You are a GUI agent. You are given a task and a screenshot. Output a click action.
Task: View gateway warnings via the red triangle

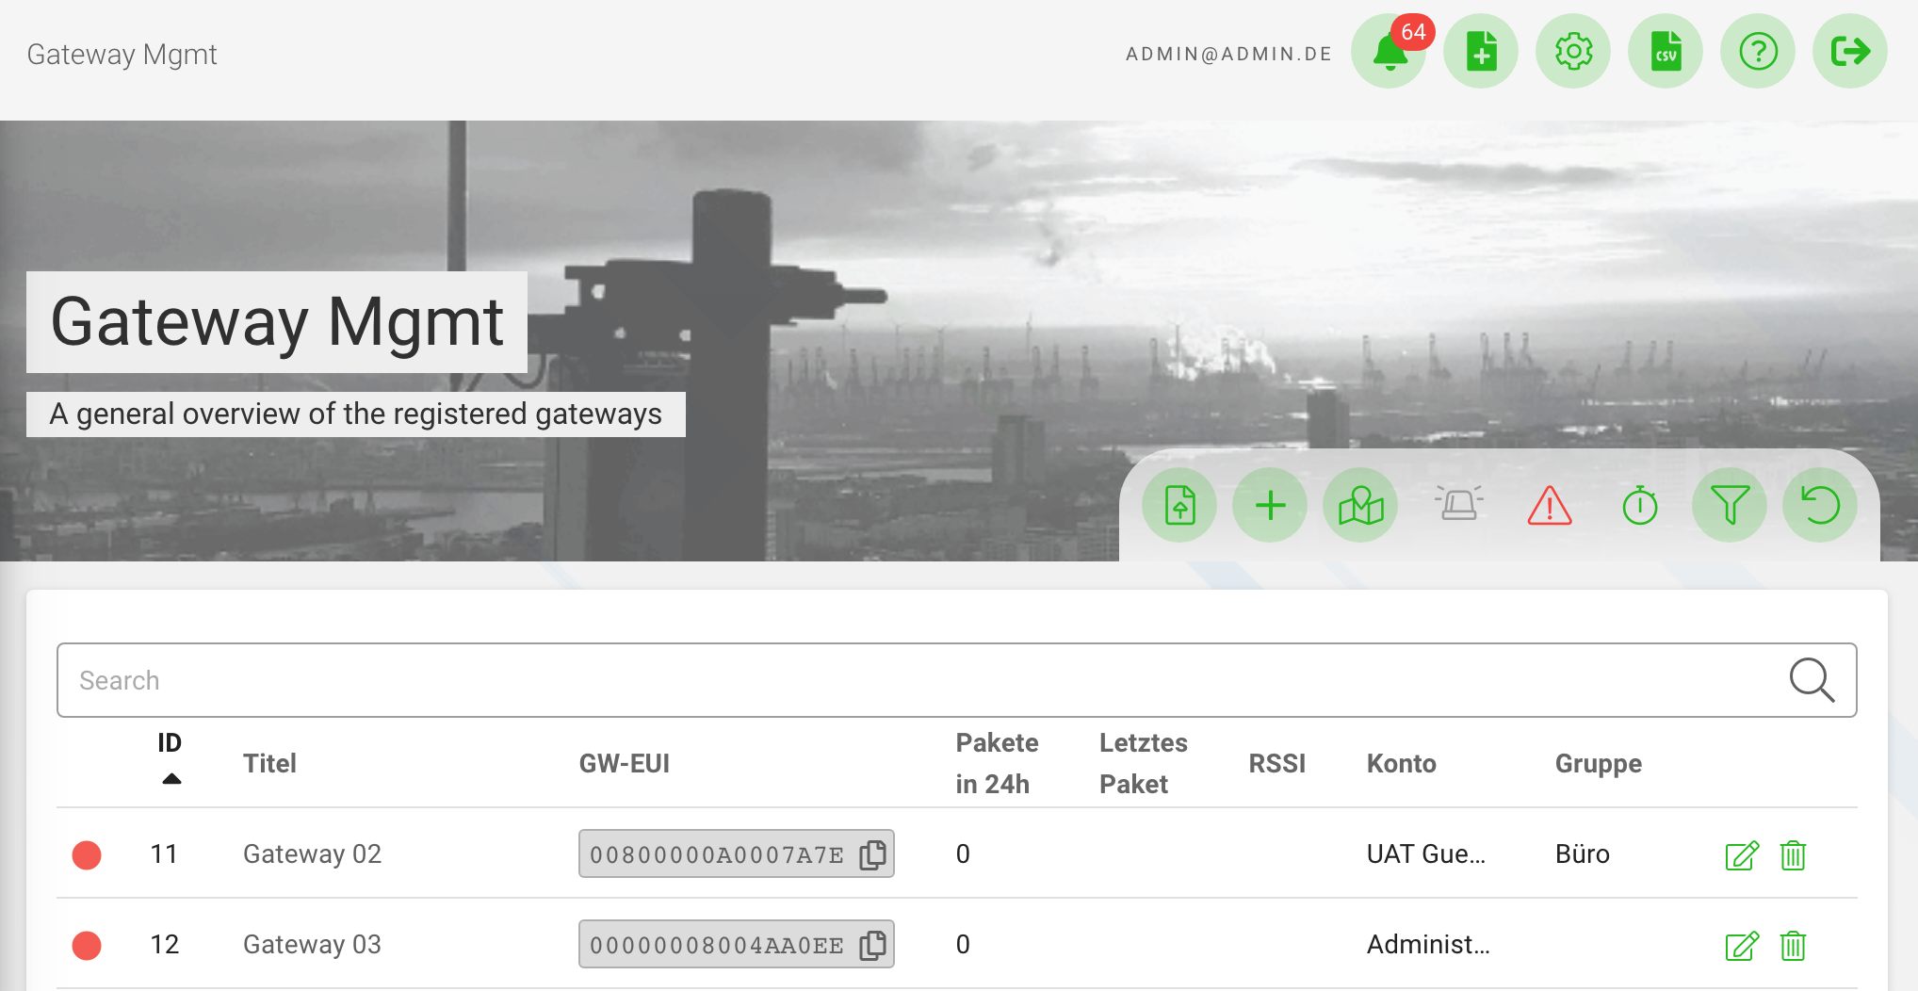(1549, 506)
